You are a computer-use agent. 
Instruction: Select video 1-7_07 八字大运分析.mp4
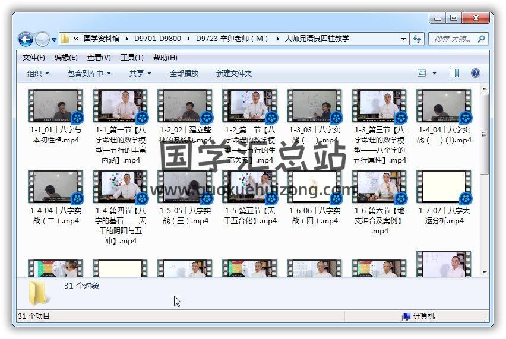coord(444,197)
